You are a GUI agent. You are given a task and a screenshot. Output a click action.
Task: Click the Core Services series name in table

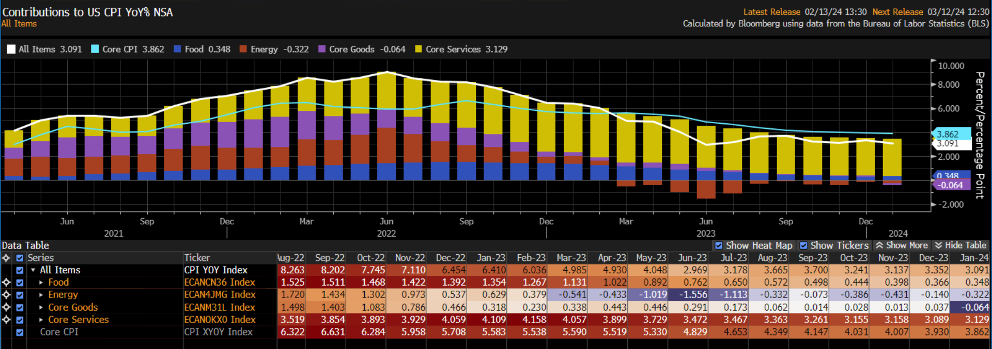click(x=79, y=320)
